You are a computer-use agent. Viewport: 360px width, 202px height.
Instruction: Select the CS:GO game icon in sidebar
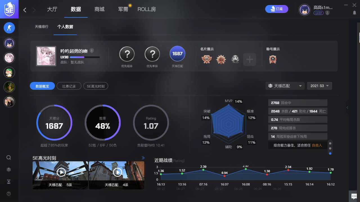[9, 28]
